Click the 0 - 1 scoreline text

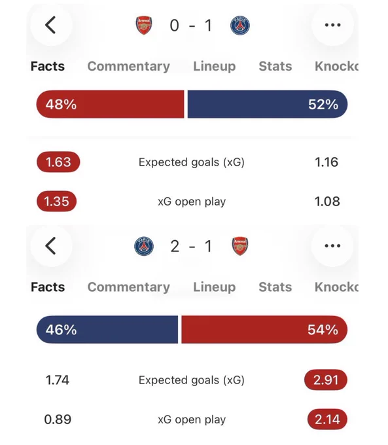(x=191, y=26)
